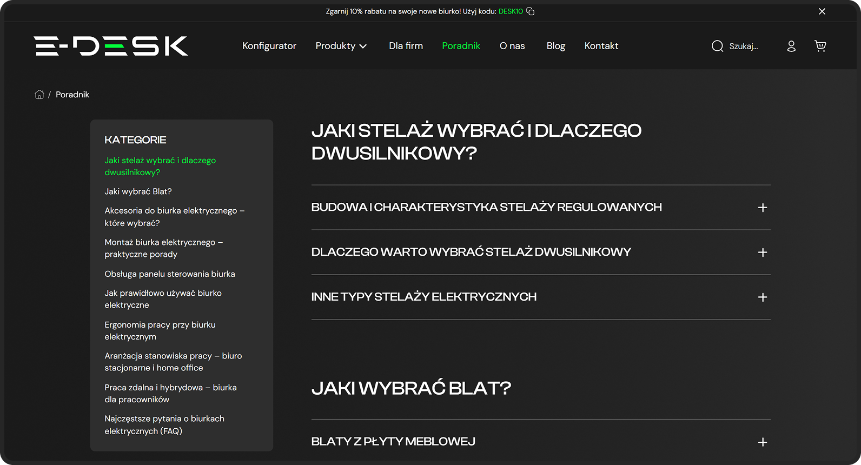This screenshot has width=861, height=465.
Task: Click the E-DESK logo
Action: pyautogui.click(x=111, y=46)
